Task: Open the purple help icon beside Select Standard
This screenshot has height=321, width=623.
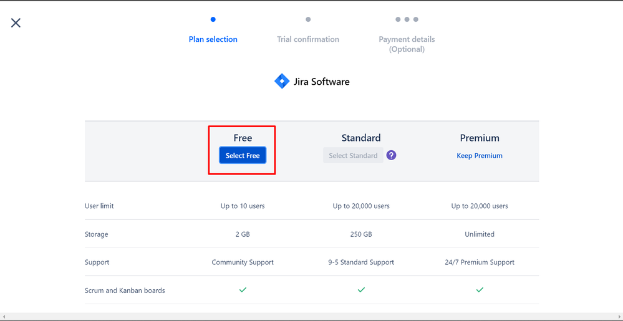Action: (x=392, y=155)
